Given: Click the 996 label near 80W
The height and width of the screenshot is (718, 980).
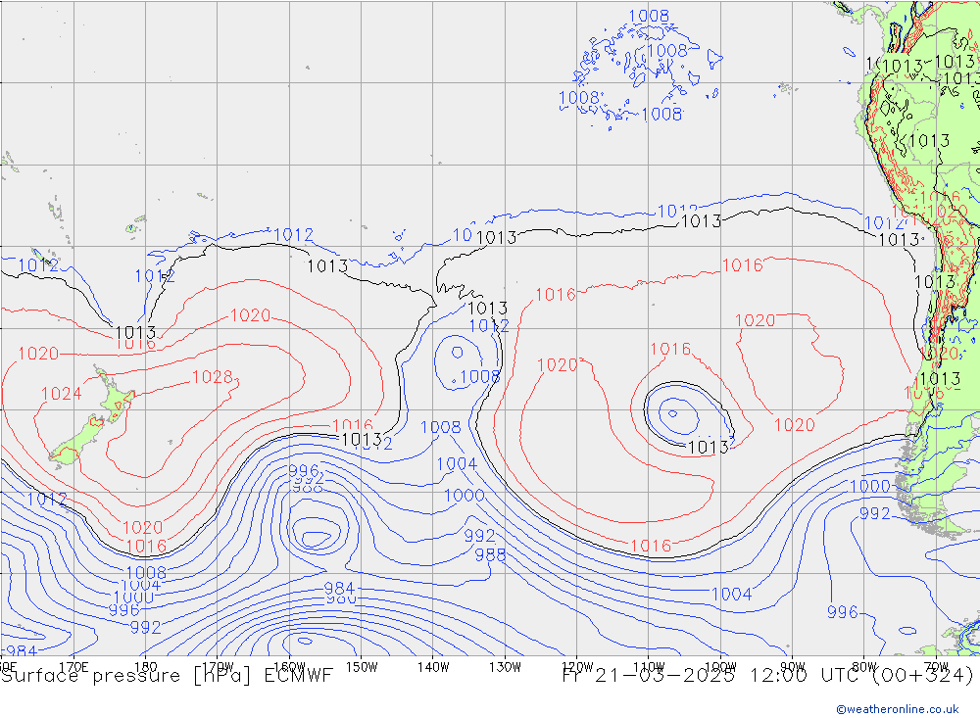Looking at the screenshot, I should (842, 612).
